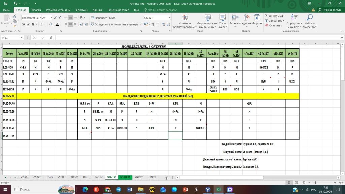Click the Общий доступ share button
Image resolution: width=345 pixels, height=194 pixels.
tap(330, 10)
